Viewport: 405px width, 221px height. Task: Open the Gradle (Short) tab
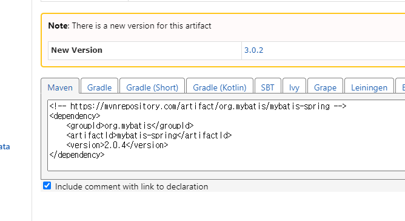click(152, 87)
